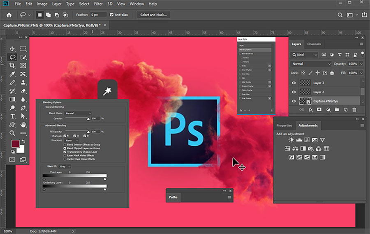Select the Zoom tool in toolbox
370x234 pixels.
coord(12,133)
